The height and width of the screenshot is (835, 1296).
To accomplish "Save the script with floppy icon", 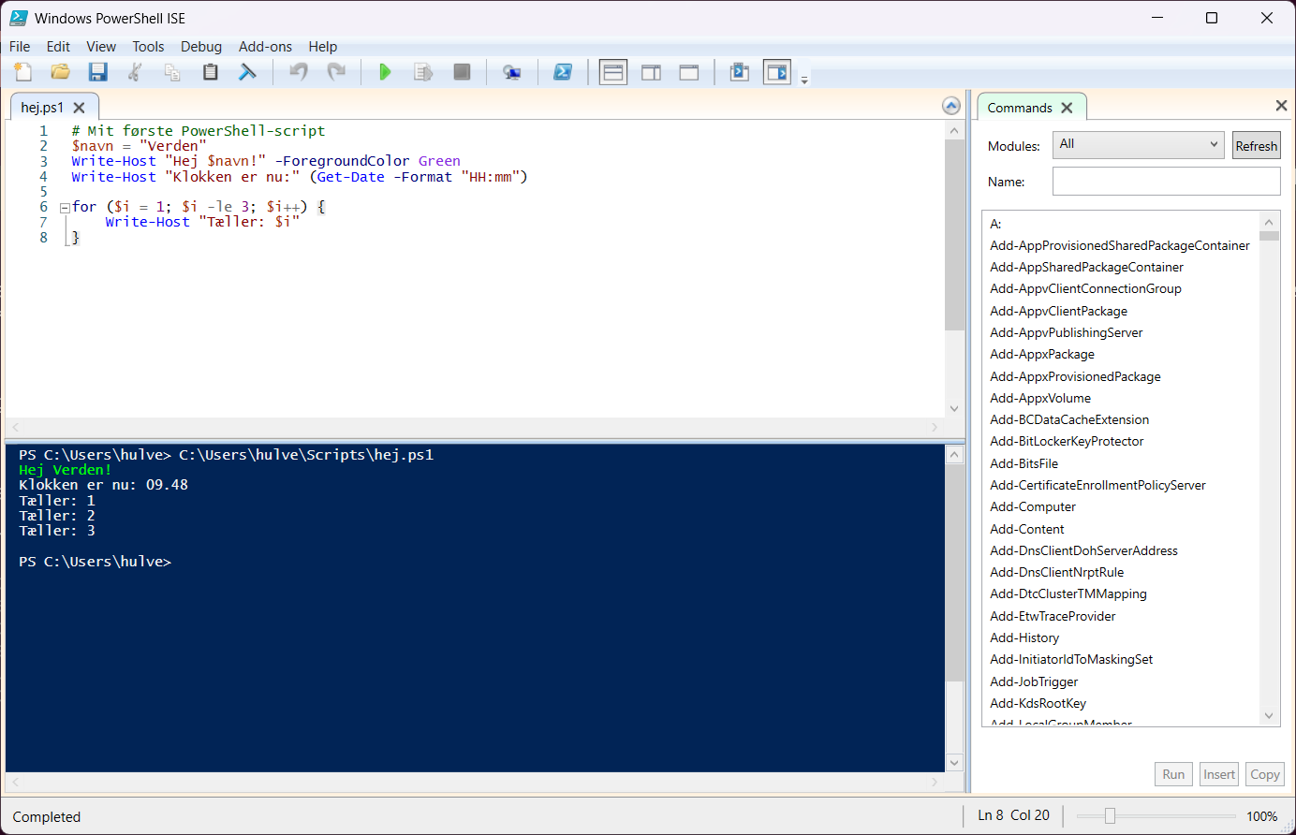I will pos(98,72).
